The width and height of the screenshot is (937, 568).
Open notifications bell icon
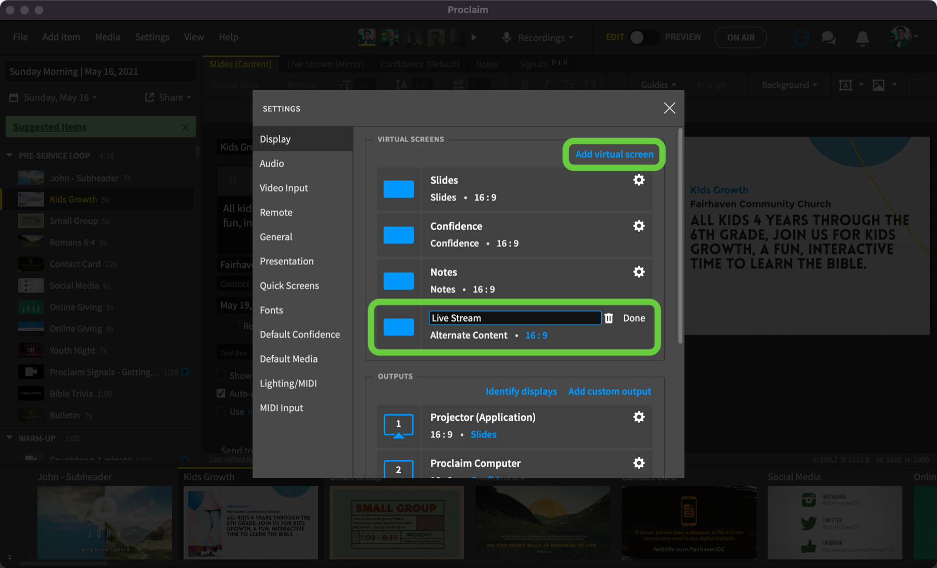[862, 37]
